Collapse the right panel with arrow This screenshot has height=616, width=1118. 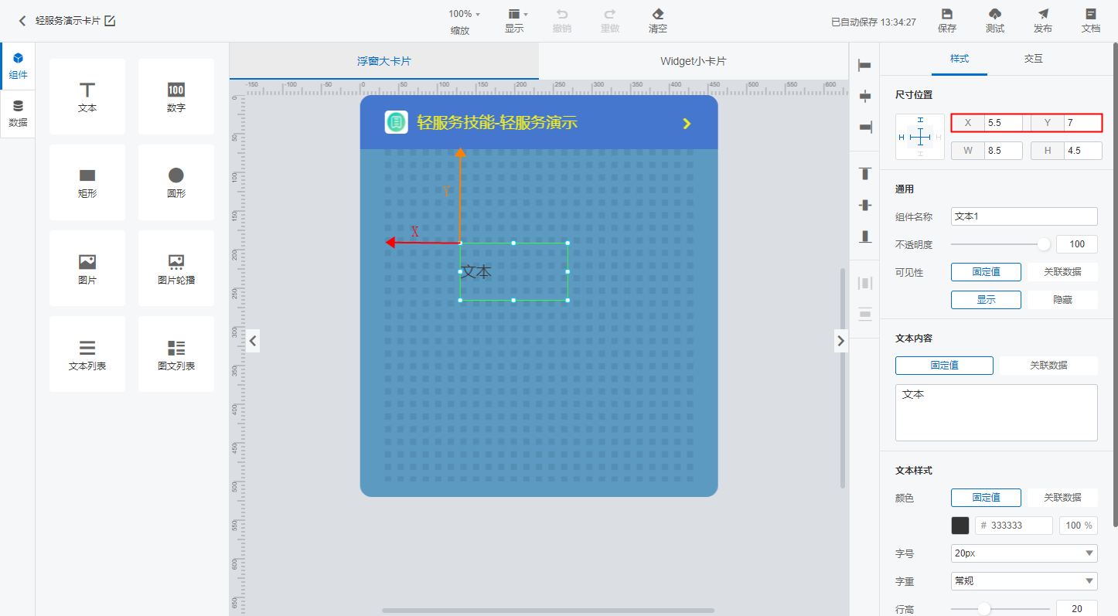click(x=841, y=339)
